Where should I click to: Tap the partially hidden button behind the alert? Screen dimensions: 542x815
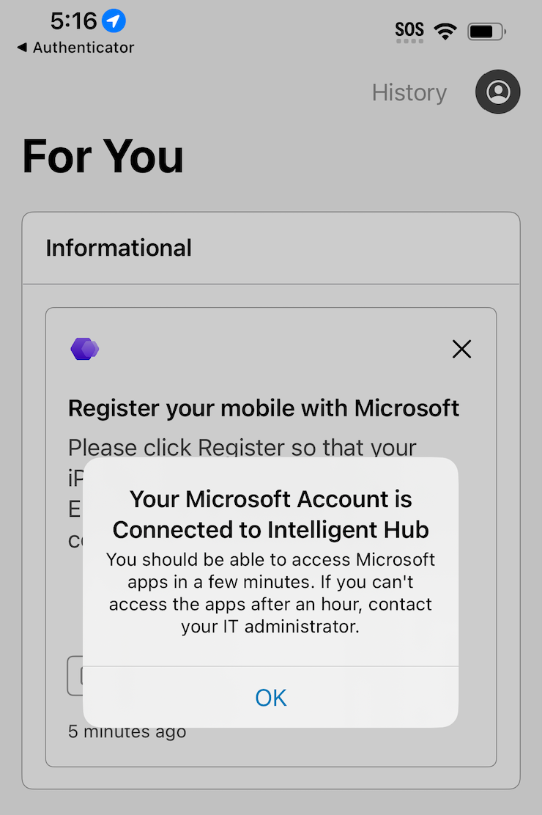[x=75, y=676]
